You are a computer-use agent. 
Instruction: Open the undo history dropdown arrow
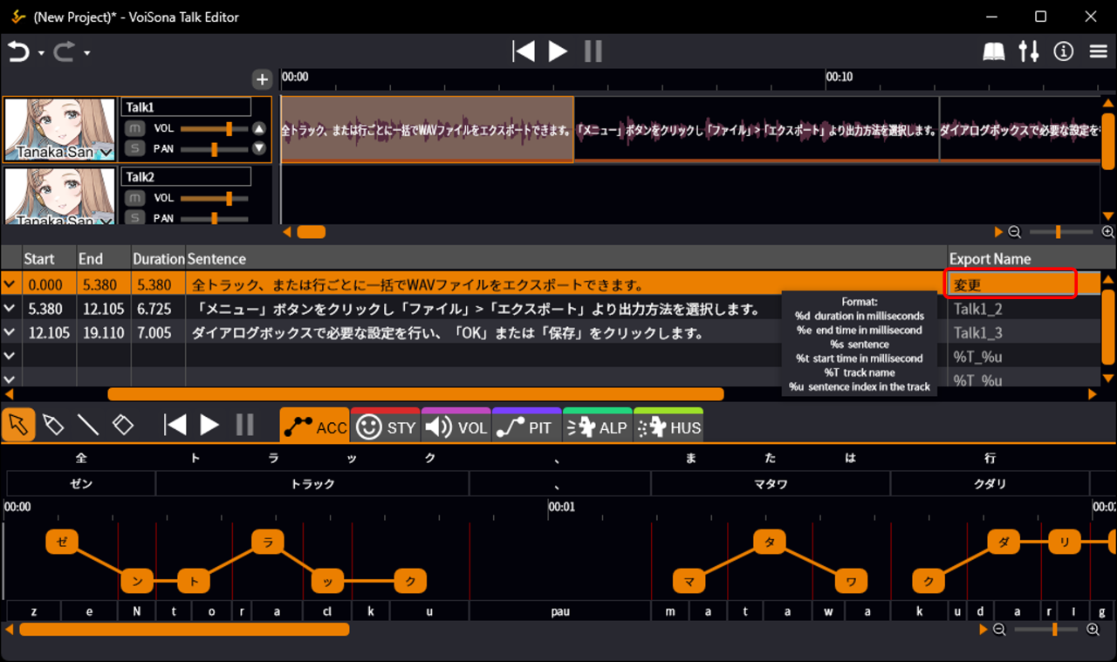click(x=41, y=53)
